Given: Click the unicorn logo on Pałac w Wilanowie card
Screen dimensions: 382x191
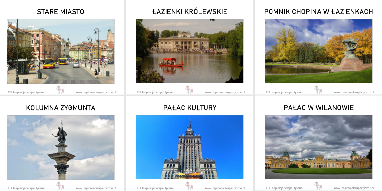Looking at the screenshot, I should pos(318,186).
